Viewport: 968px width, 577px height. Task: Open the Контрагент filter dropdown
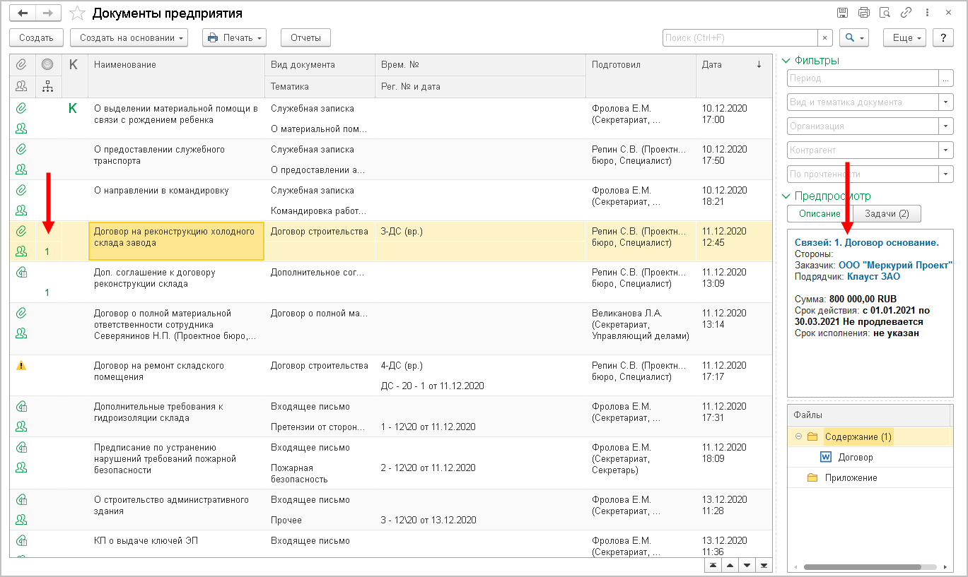click(x=946, y=150)
